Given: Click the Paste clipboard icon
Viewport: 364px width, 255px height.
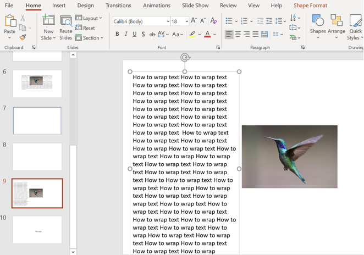Looking at the screenshot, I should [10, 21].
